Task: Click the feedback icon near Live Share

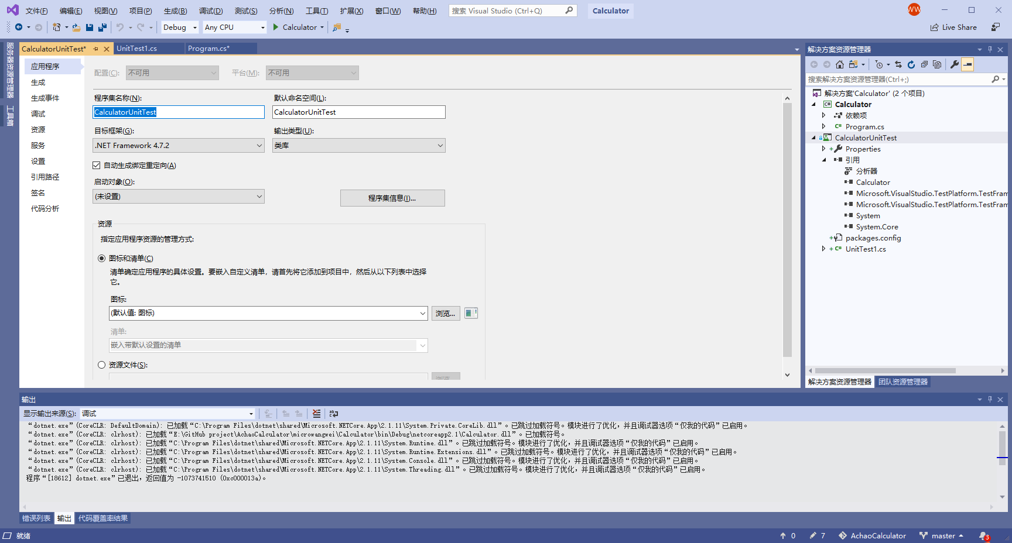Action: [x=996, y=27]
